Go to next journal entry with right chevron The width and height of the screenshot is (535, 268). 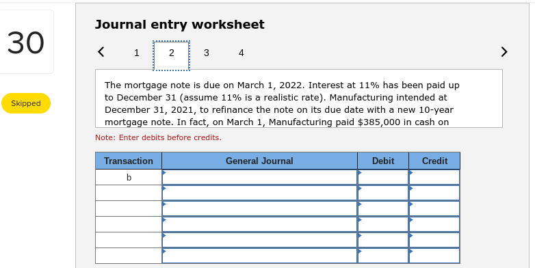(x=504, y=52)
